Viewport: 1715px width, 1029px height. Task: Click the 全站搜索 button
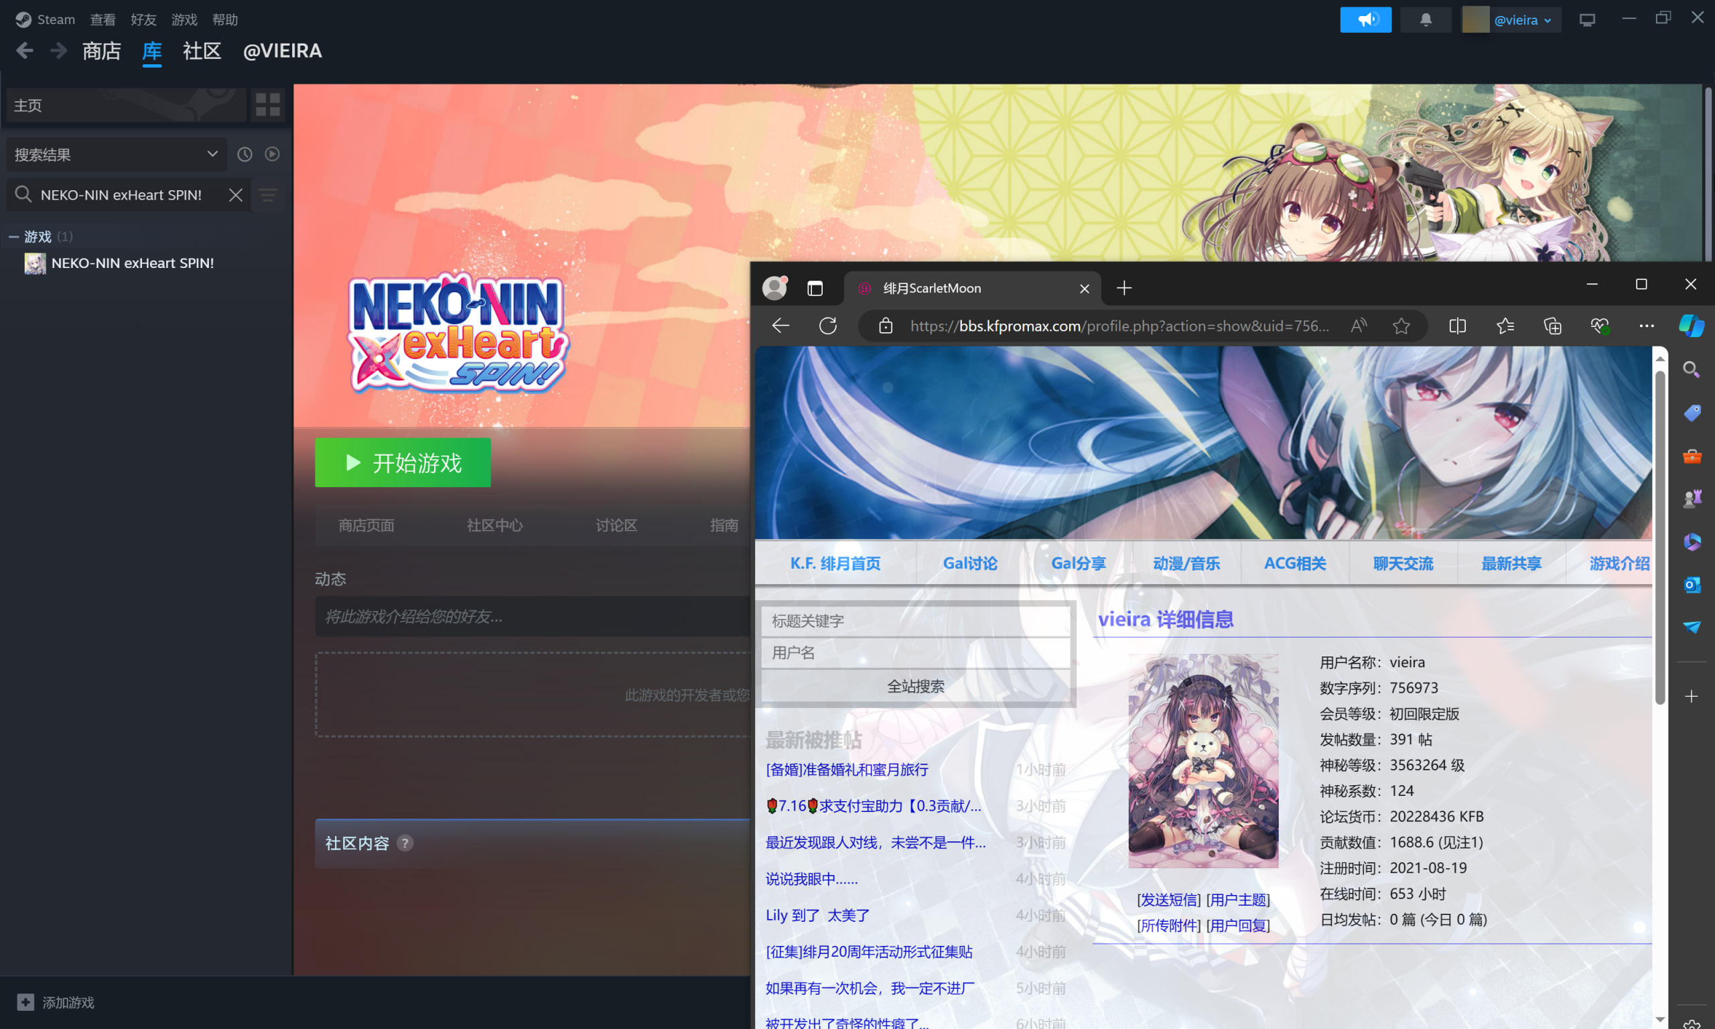point(915,687)
